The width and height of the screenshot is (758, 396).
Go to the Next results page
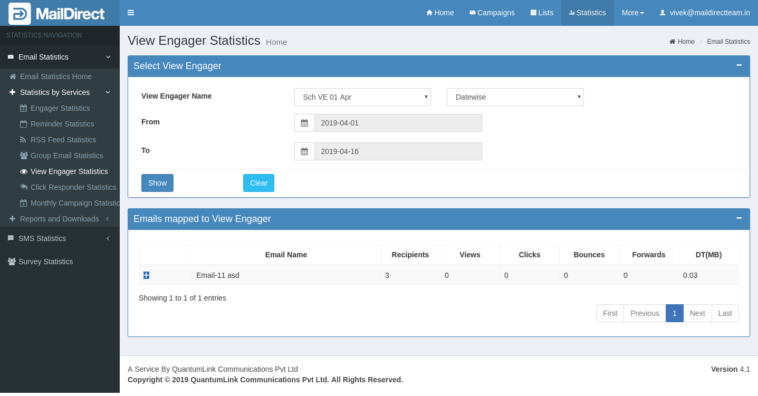pos(697,313)
